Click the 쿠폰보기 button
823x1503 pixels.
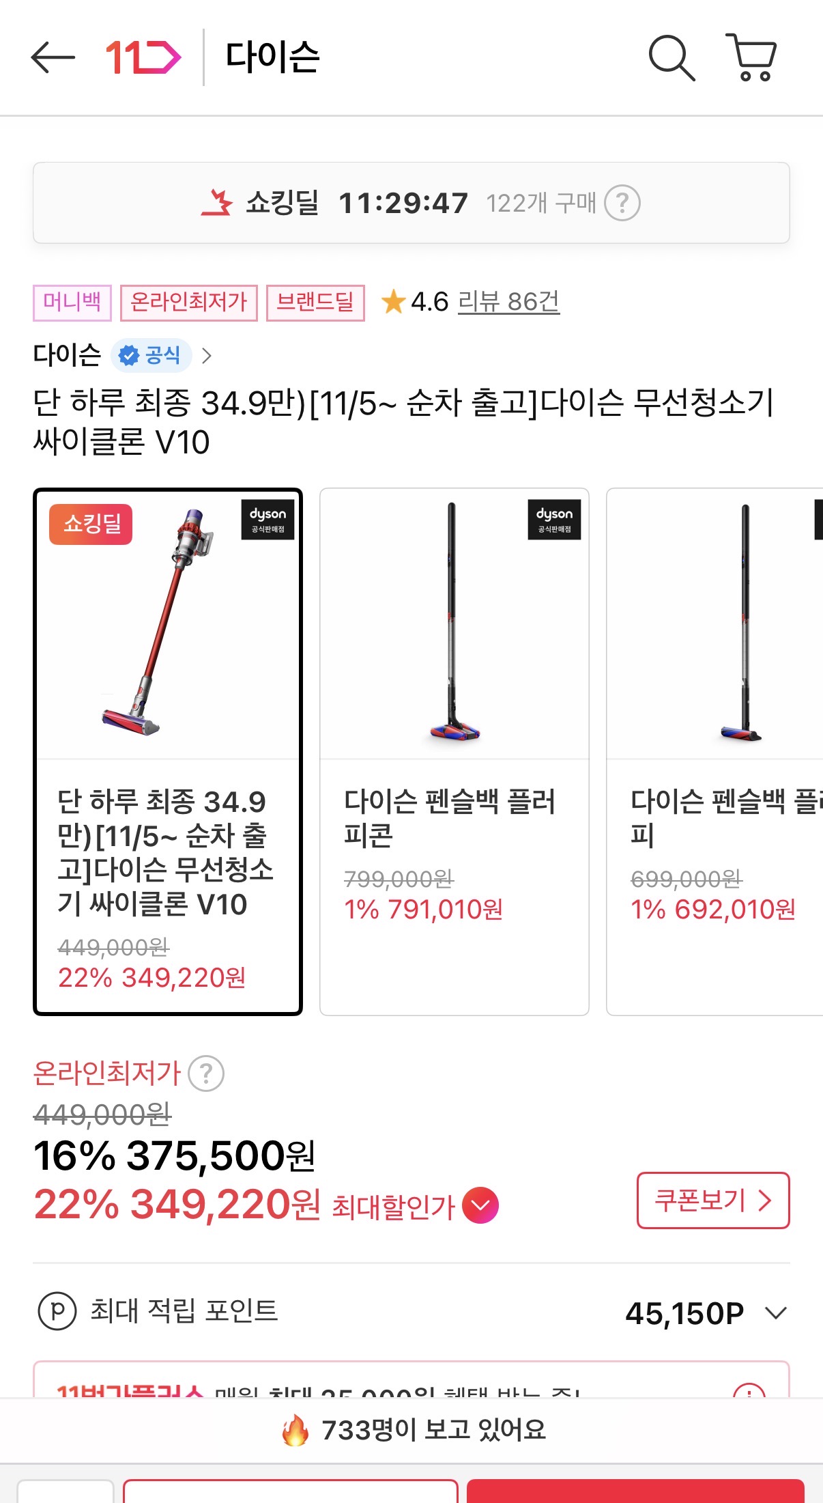click(712, 1200)
